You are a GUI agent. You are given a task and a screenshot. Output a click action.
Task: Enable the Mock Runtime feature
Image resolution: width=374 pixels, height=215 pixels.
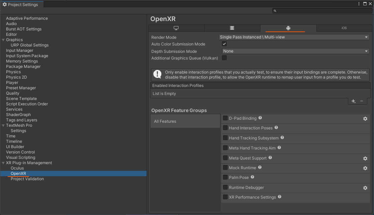click(225, 168)
